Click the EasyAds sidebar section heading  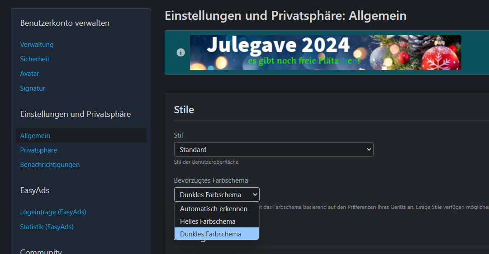35,190
